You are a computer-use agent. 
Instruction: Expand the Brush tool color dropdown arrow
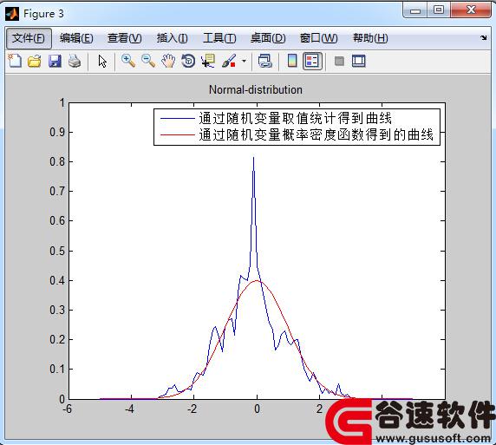coord(244,61)
